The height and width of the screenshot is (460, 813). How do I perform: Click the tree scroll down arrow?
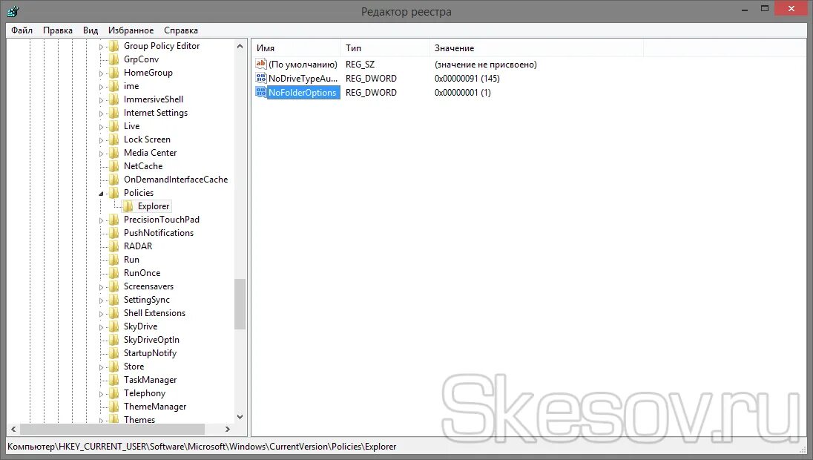coord(240,416)
